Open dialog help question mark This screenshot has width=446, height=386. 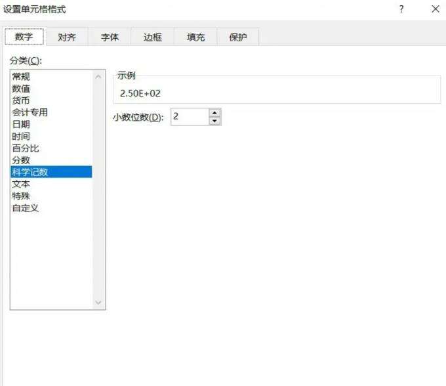tap(401, 9)
